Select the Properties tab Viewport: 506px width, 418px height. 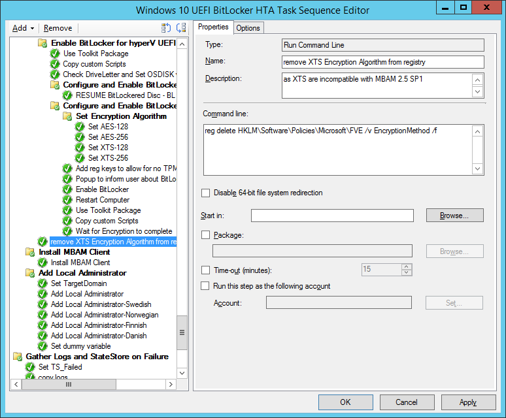point(213,27)
